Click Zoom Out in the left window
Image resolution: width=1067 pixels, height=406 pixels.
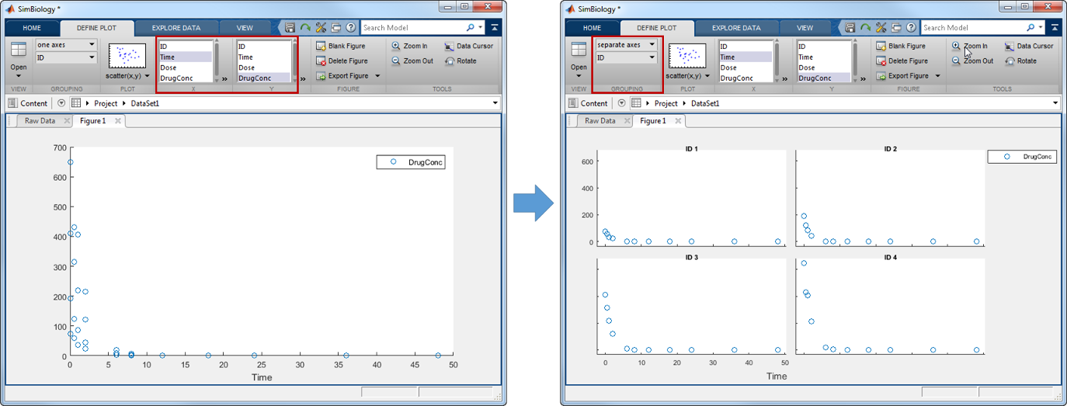point(412,61)
